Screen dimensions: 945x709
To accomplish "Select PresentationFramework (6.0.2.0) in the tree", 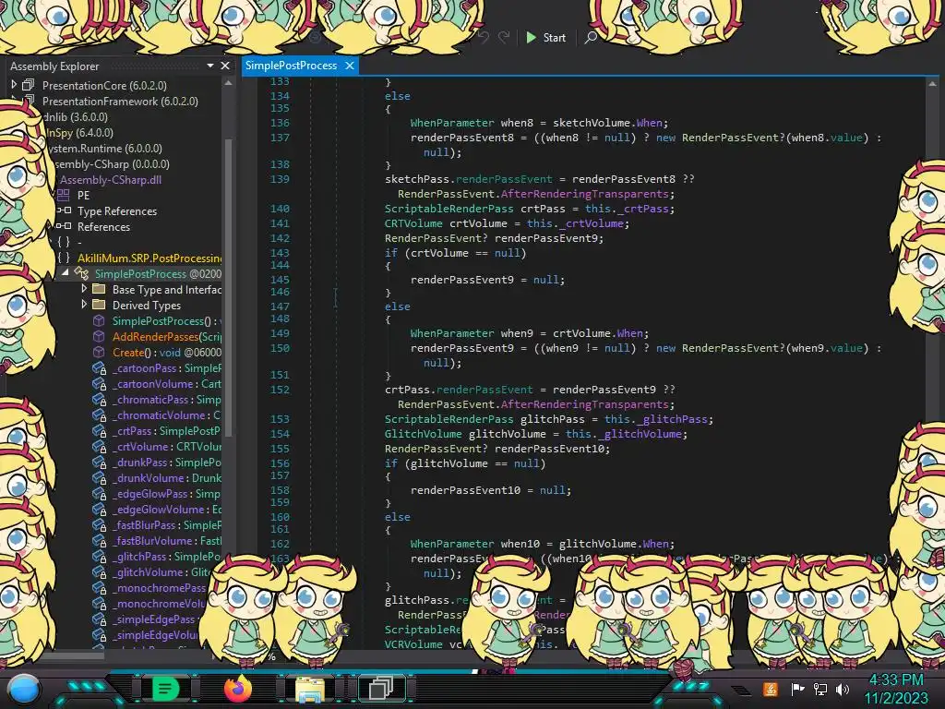I will pos(120,102).
